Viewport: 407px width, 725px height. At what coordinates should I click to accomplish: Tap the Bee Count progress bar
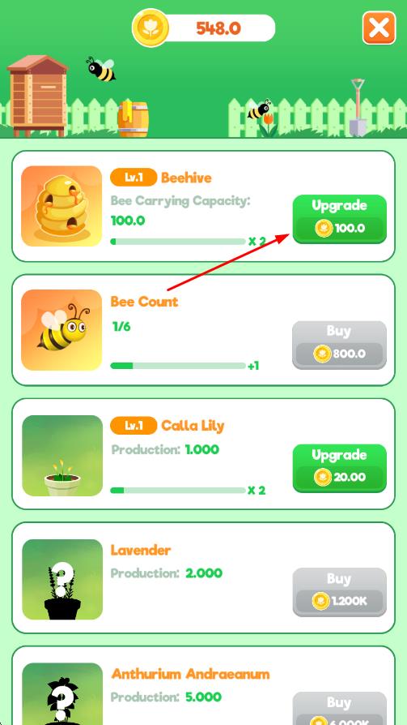(x=178, y=366)
